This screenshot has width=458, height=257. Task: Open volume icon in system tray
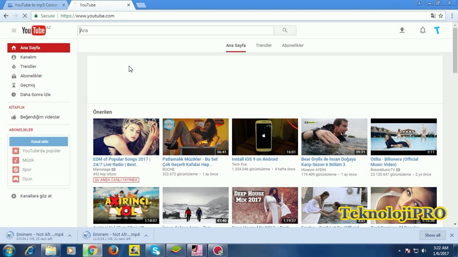pos(424,251)
